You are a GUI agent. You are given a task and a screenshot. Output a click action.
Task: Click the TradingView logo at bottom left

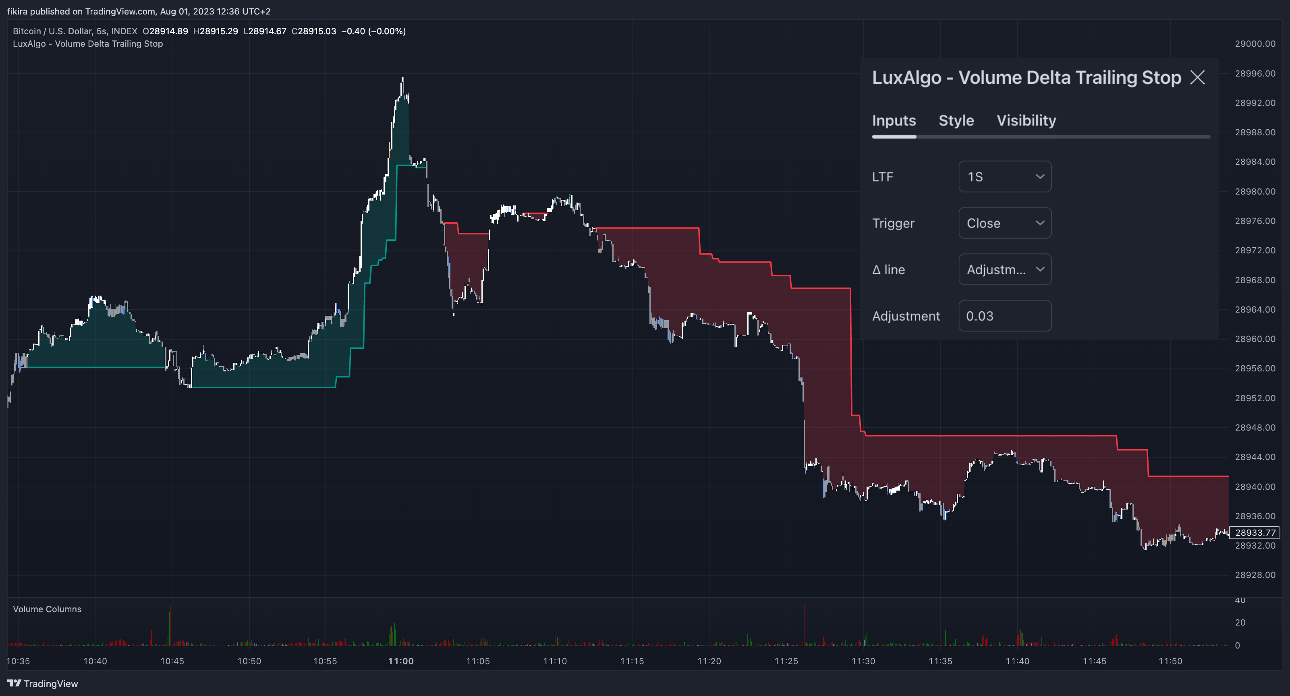(43, 684)
